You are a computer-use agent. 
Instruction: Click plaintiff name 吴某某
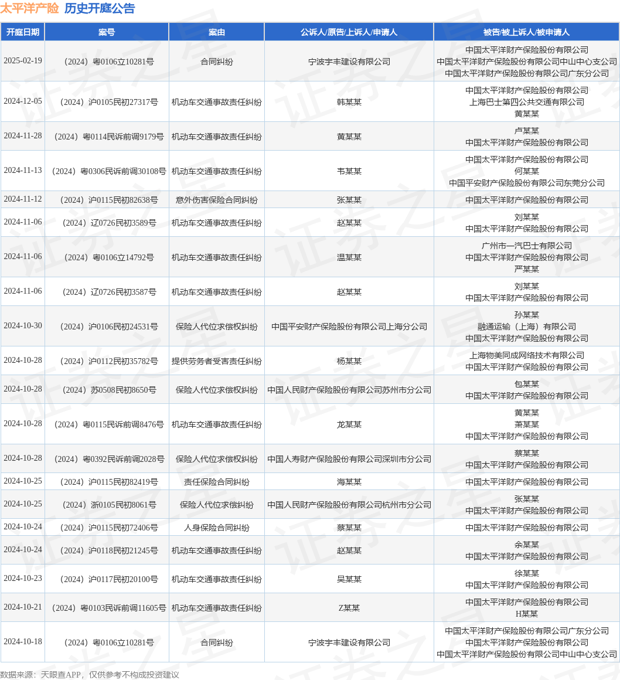point(349,579)
